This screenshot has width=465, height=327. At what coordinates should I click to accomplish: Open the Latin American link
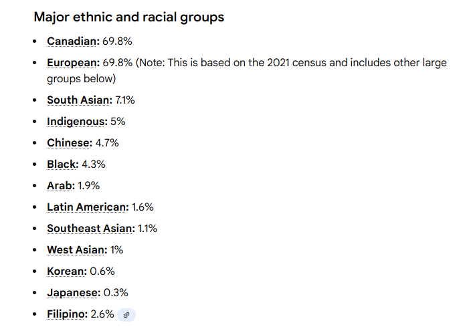point(87,207)
